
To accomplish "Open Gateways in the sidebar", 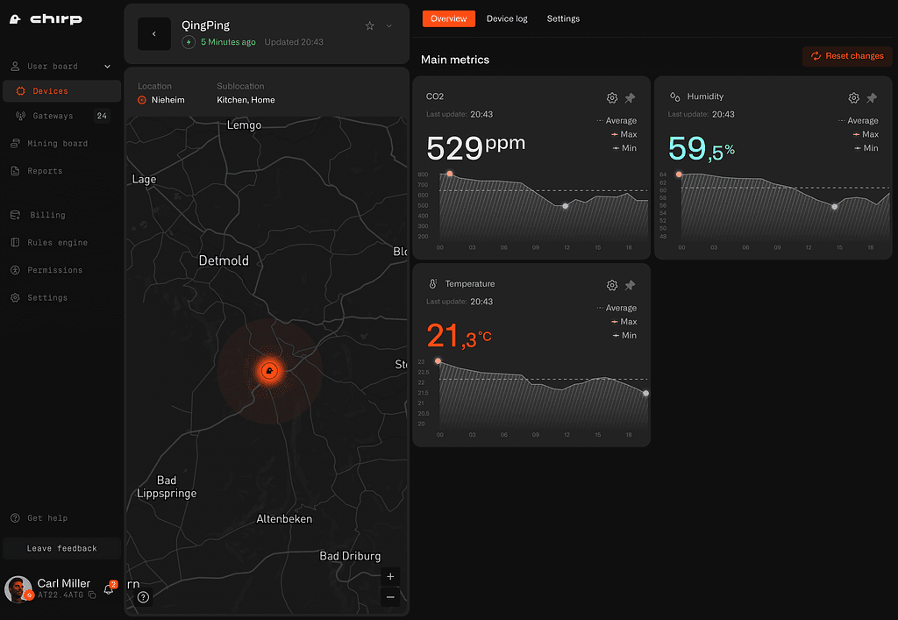I will tap(53, 116).
